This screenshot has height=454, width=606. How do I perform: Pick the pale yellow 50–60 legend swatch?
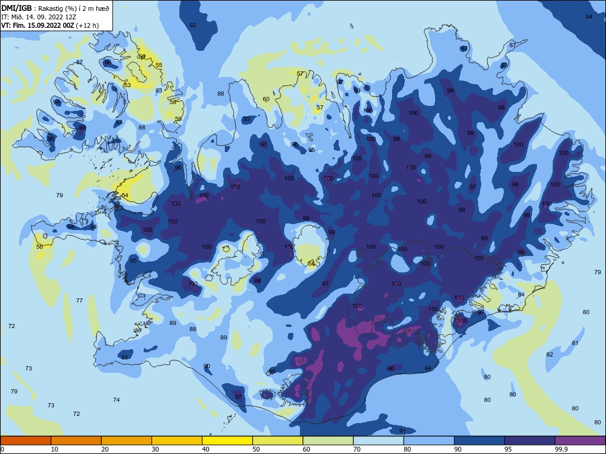coord(278,441)
